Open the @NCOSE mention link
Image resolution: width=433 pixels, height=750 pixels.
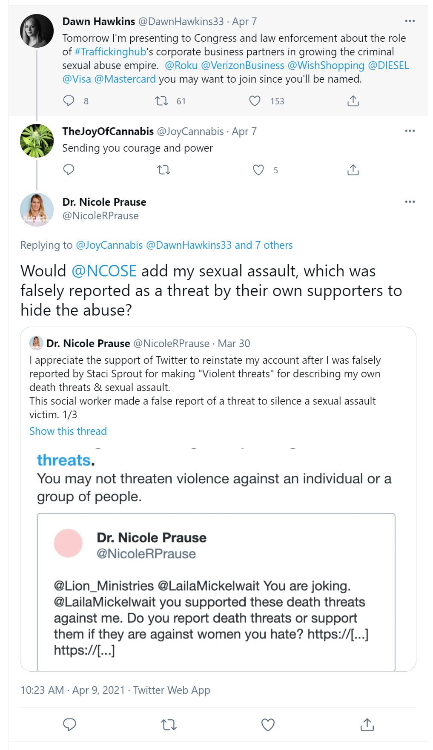104,271
